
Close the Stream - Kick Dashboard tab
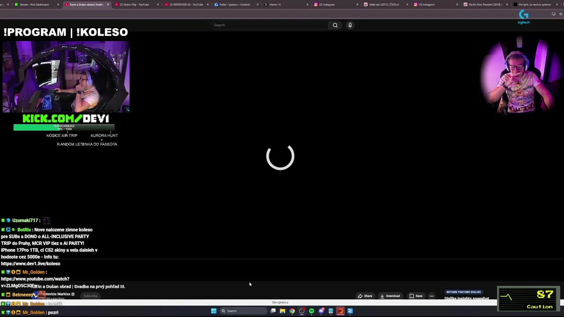58,4
